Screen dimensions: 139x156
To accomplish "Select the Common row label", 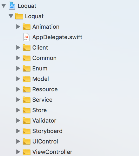I will click(x=45, y=58).
